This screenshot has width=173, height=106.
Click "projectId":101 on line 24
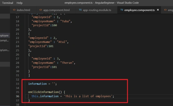41,46
